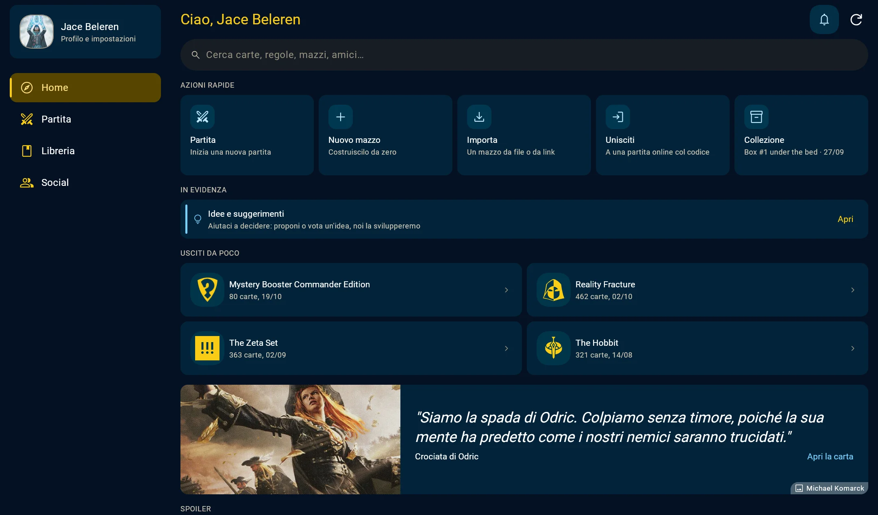Open the notifications bell
The image size is (878, 515).
point(824,19)
